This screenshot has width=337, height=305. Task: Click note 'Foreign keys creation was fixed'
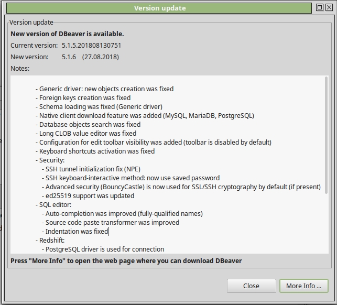click(x=83, y=98)
